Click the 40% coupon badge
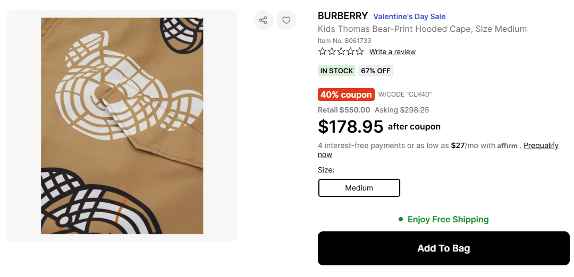The image size is (574, 277). [x=346, y=94]
